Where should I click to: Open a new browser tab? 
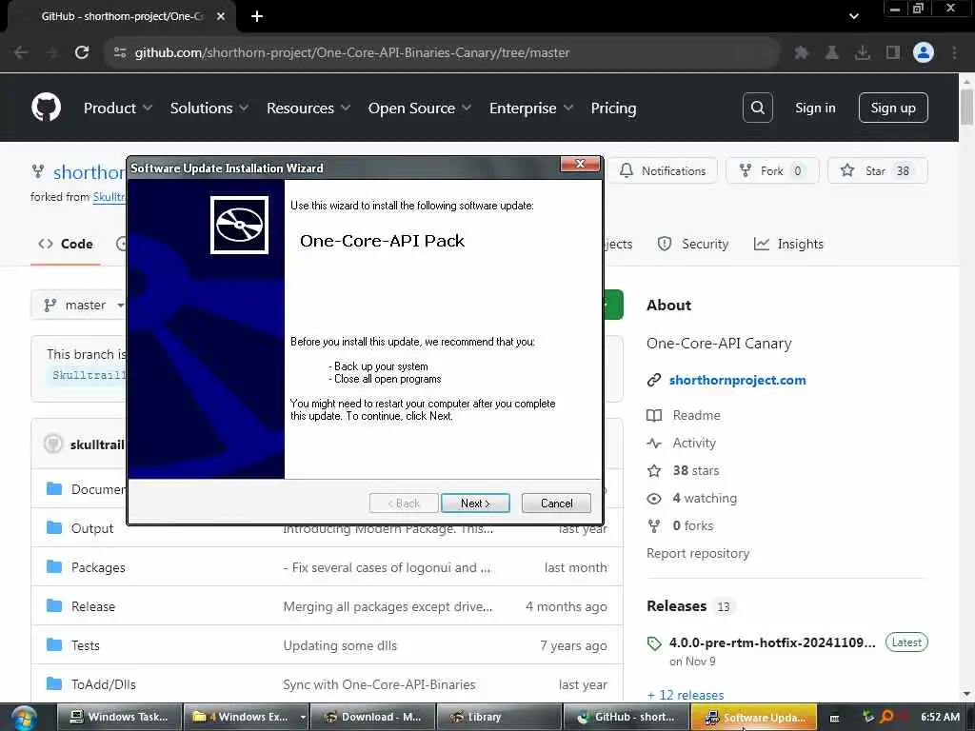tap(257, 16)
